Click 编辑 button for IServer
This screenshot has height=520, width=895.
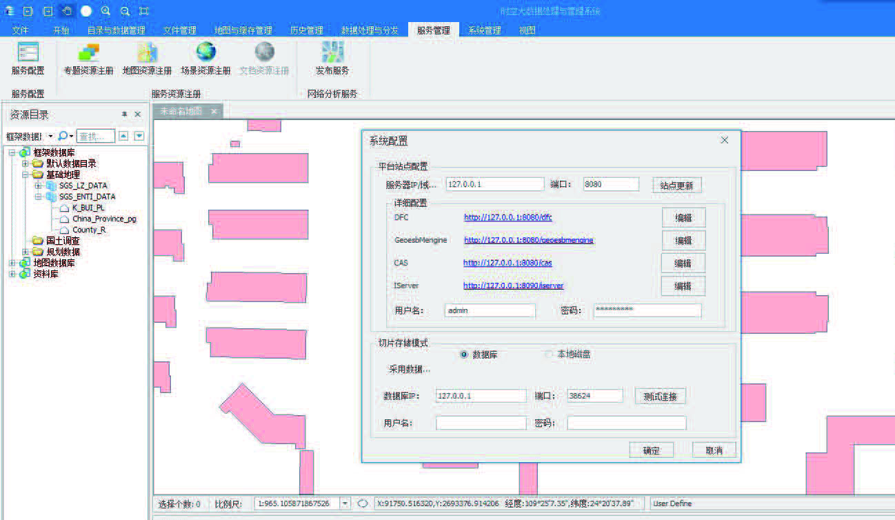(x=683, y=286)
